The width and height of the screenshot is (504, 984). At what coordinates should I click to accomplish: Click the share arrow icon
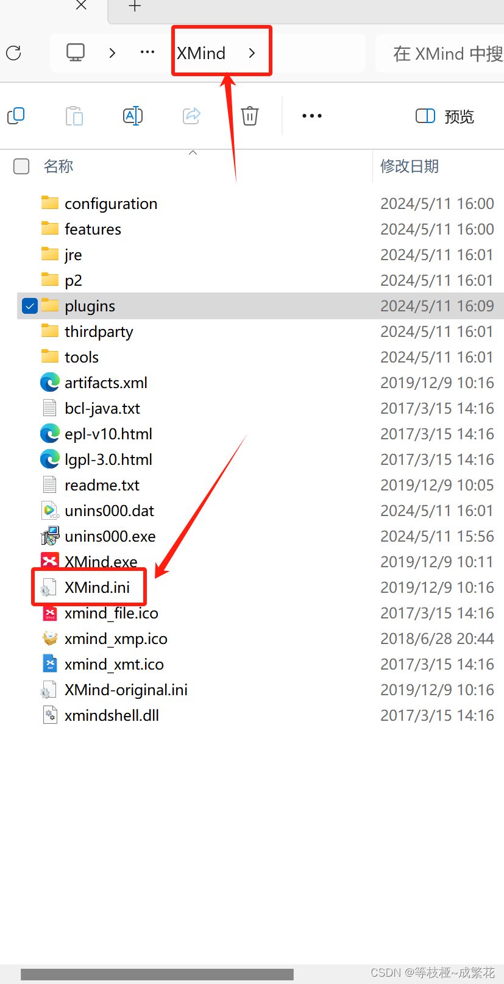(192, 115)
